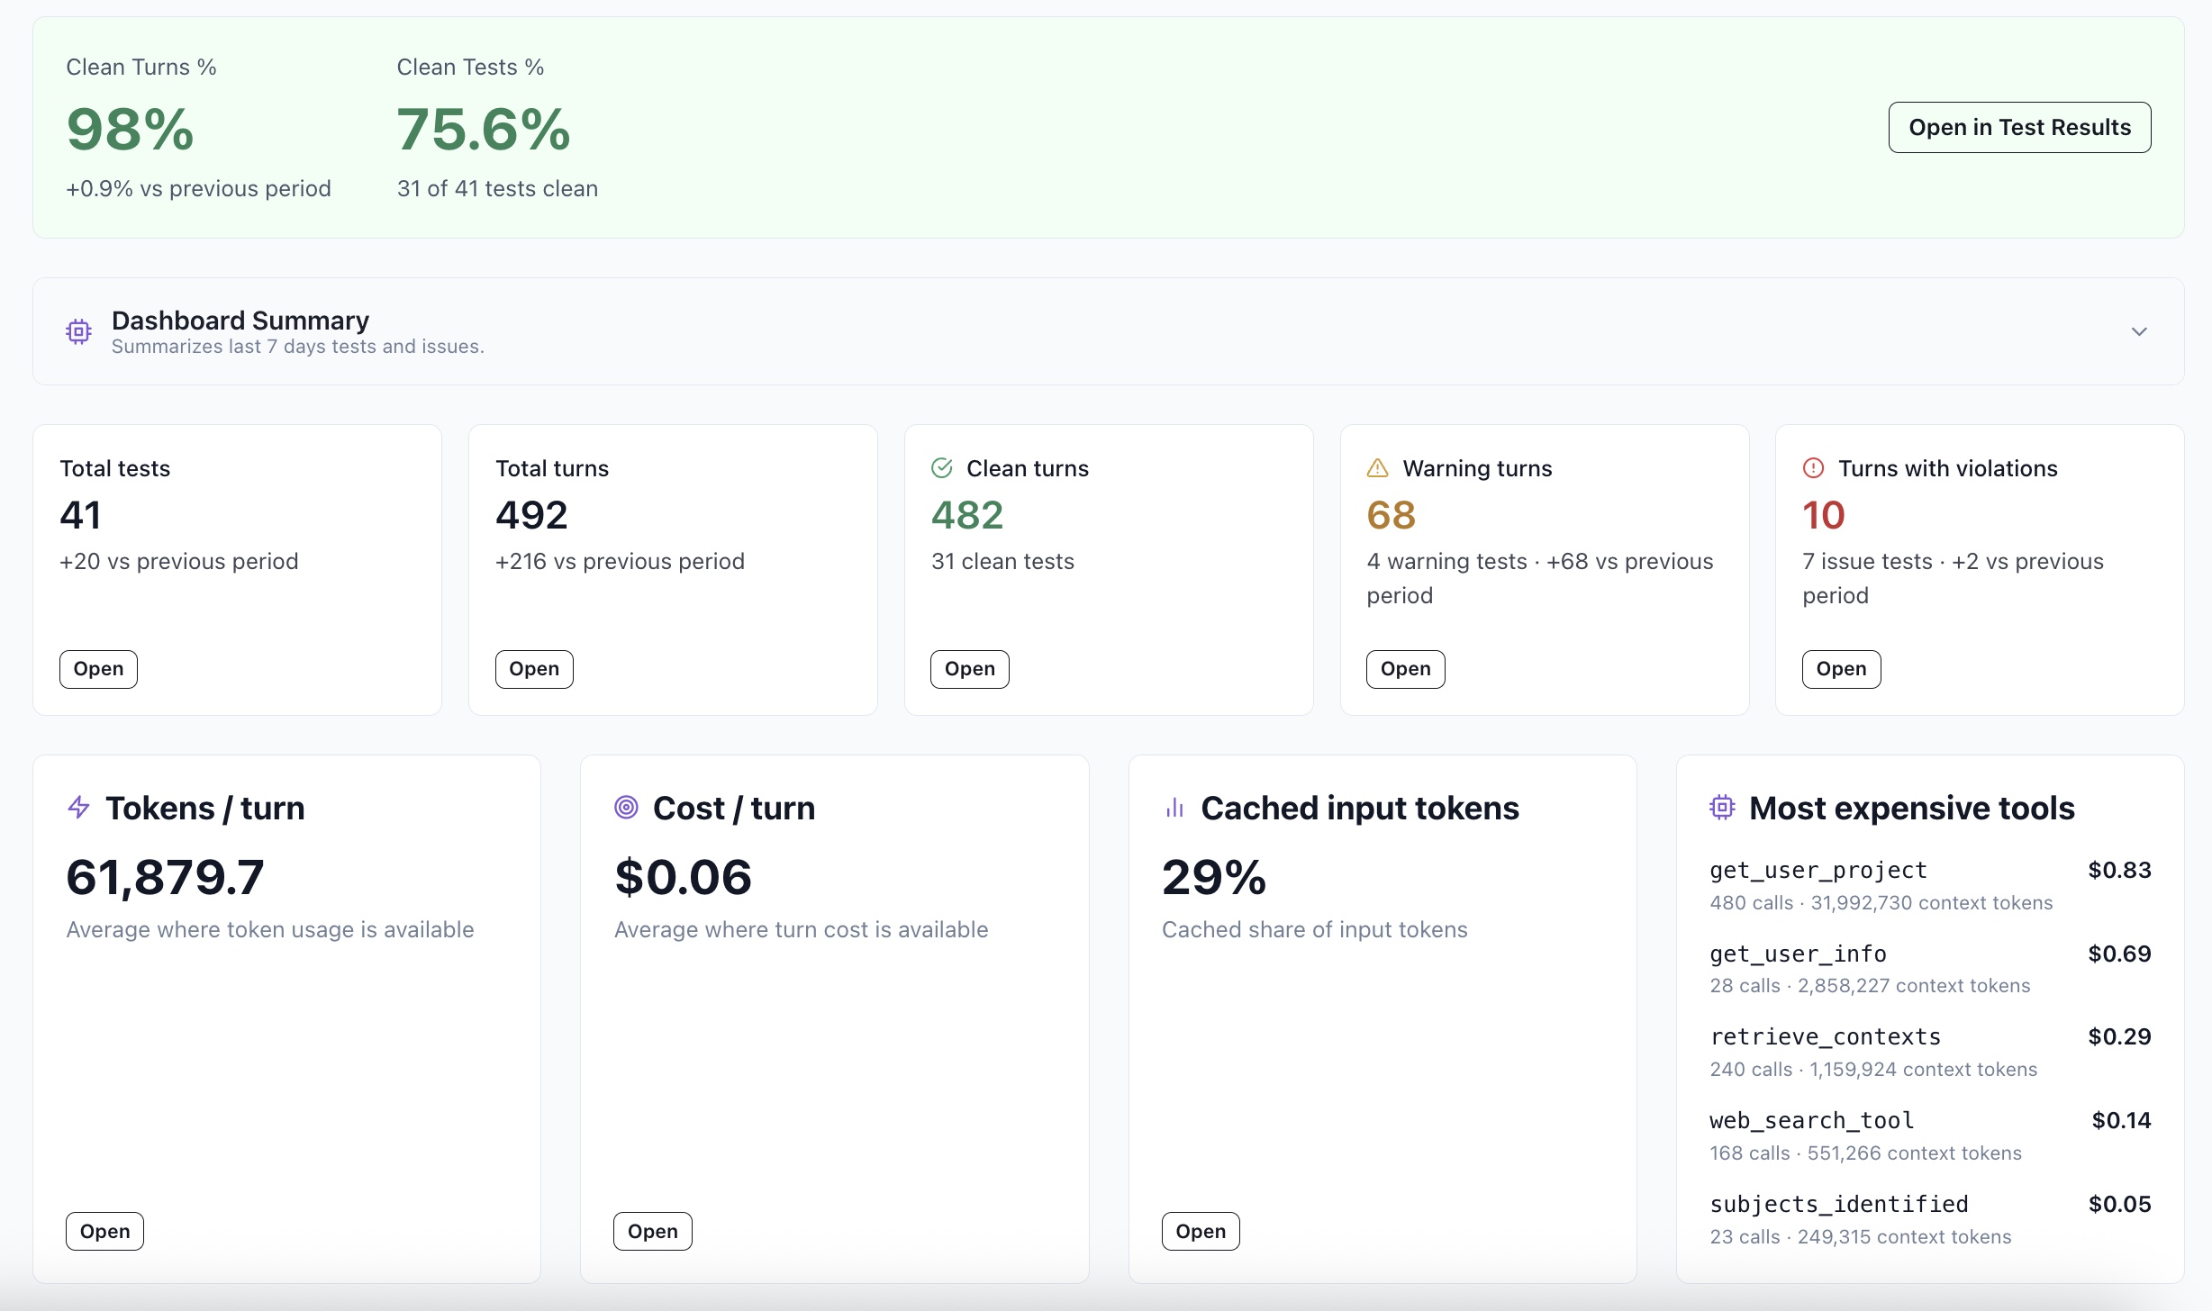The image size is (2212, 1311).
Task: Click the $0.29 tool cost value
Action: (x=2119, y=1036)
